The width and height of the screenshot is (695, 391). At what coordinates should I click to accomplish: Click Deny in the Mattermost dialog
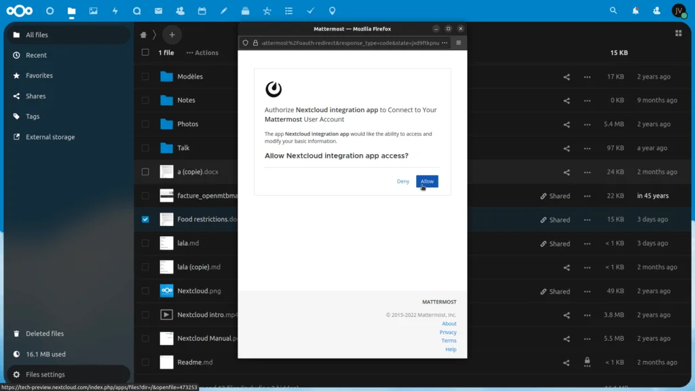pyautogui.click(x=403, y=181)
